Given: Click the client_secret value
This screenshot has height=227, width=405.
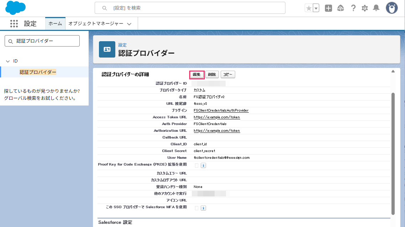Looking at the screenshot, I should tap(204, 151).
